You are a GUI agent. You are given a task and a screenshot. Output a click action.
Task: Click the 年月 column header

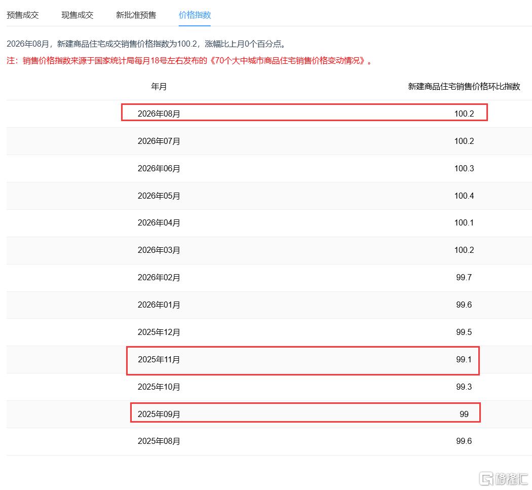coord(159,87)
